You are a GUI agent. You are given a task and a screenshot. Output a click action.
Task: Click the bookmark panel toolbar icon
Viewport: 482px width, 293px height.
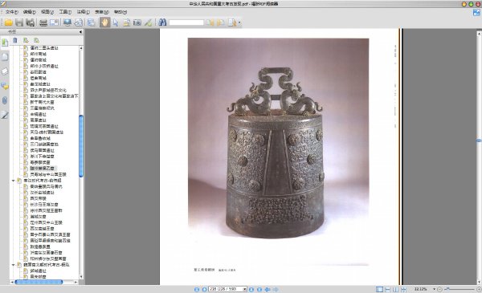(x=91, y=22)
